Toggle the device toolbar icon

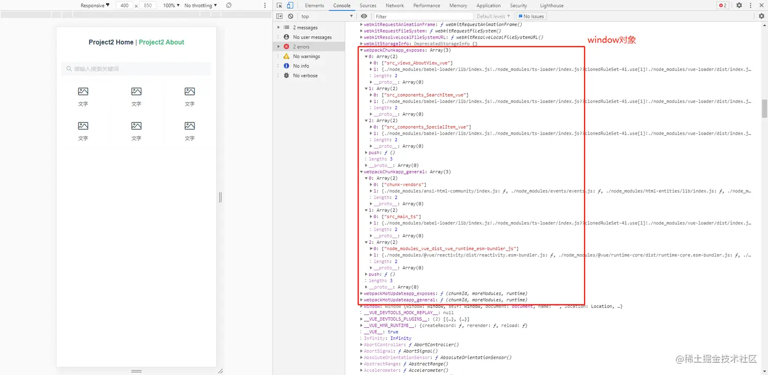[x=290, y=6]
